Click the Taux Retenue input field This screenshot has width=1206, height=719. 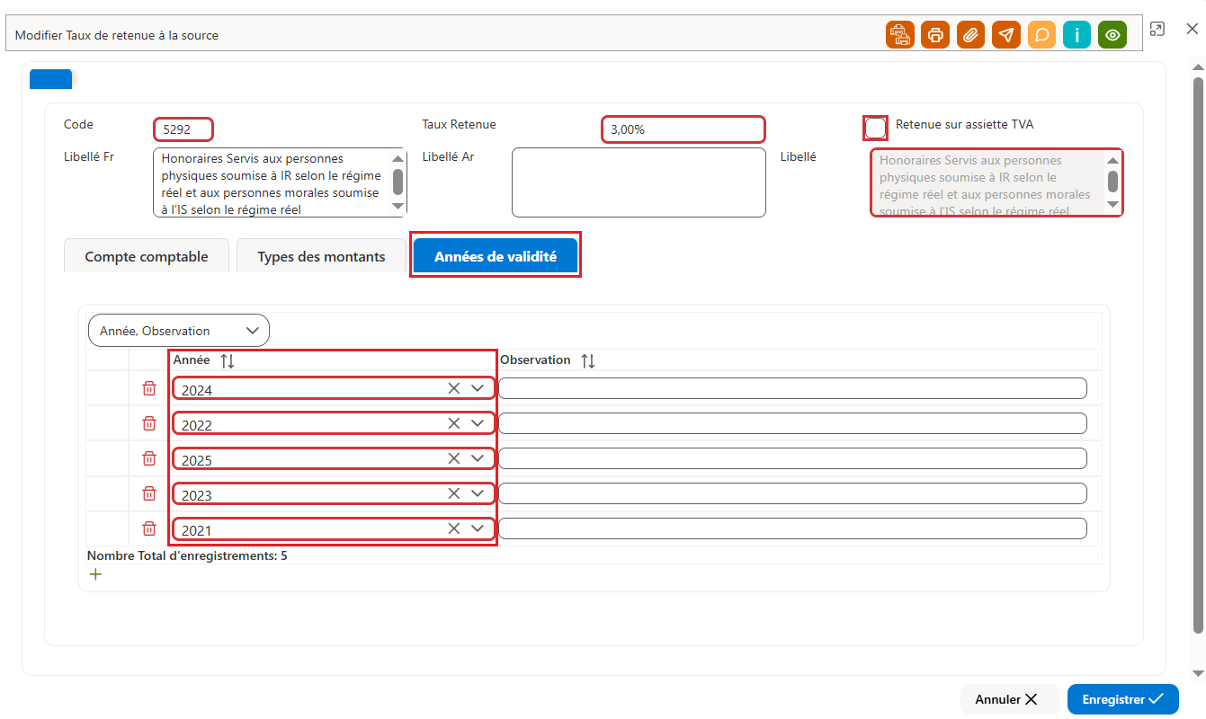[683, 129]
